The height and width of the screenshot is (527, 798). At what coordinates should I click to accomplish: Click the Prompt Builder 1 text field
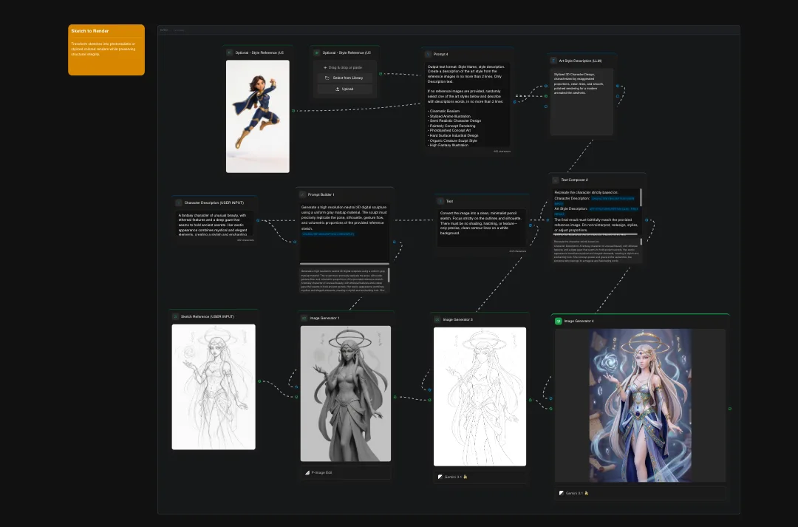(344, 232)
